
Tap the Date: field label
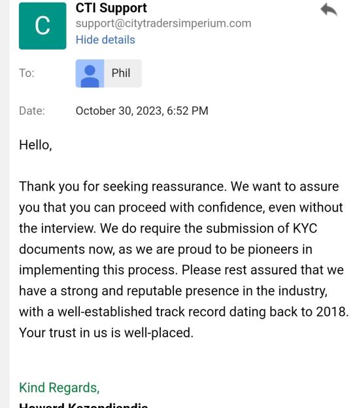click(x=32, y=111)
